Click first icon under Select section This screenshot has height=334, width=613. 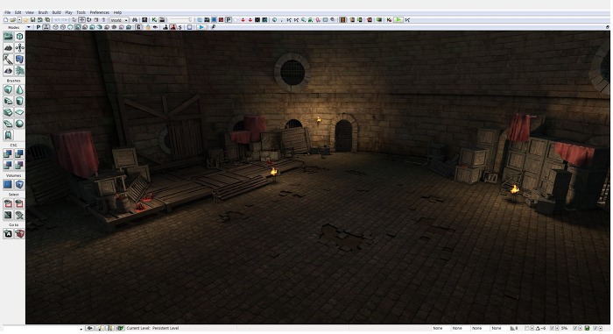click(8, 203)
